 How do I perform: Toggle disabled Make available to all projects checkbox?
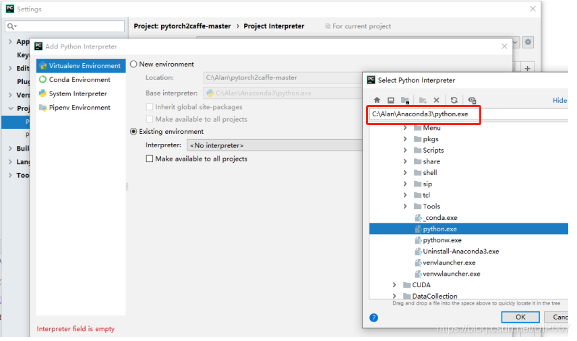coord(150,119)
